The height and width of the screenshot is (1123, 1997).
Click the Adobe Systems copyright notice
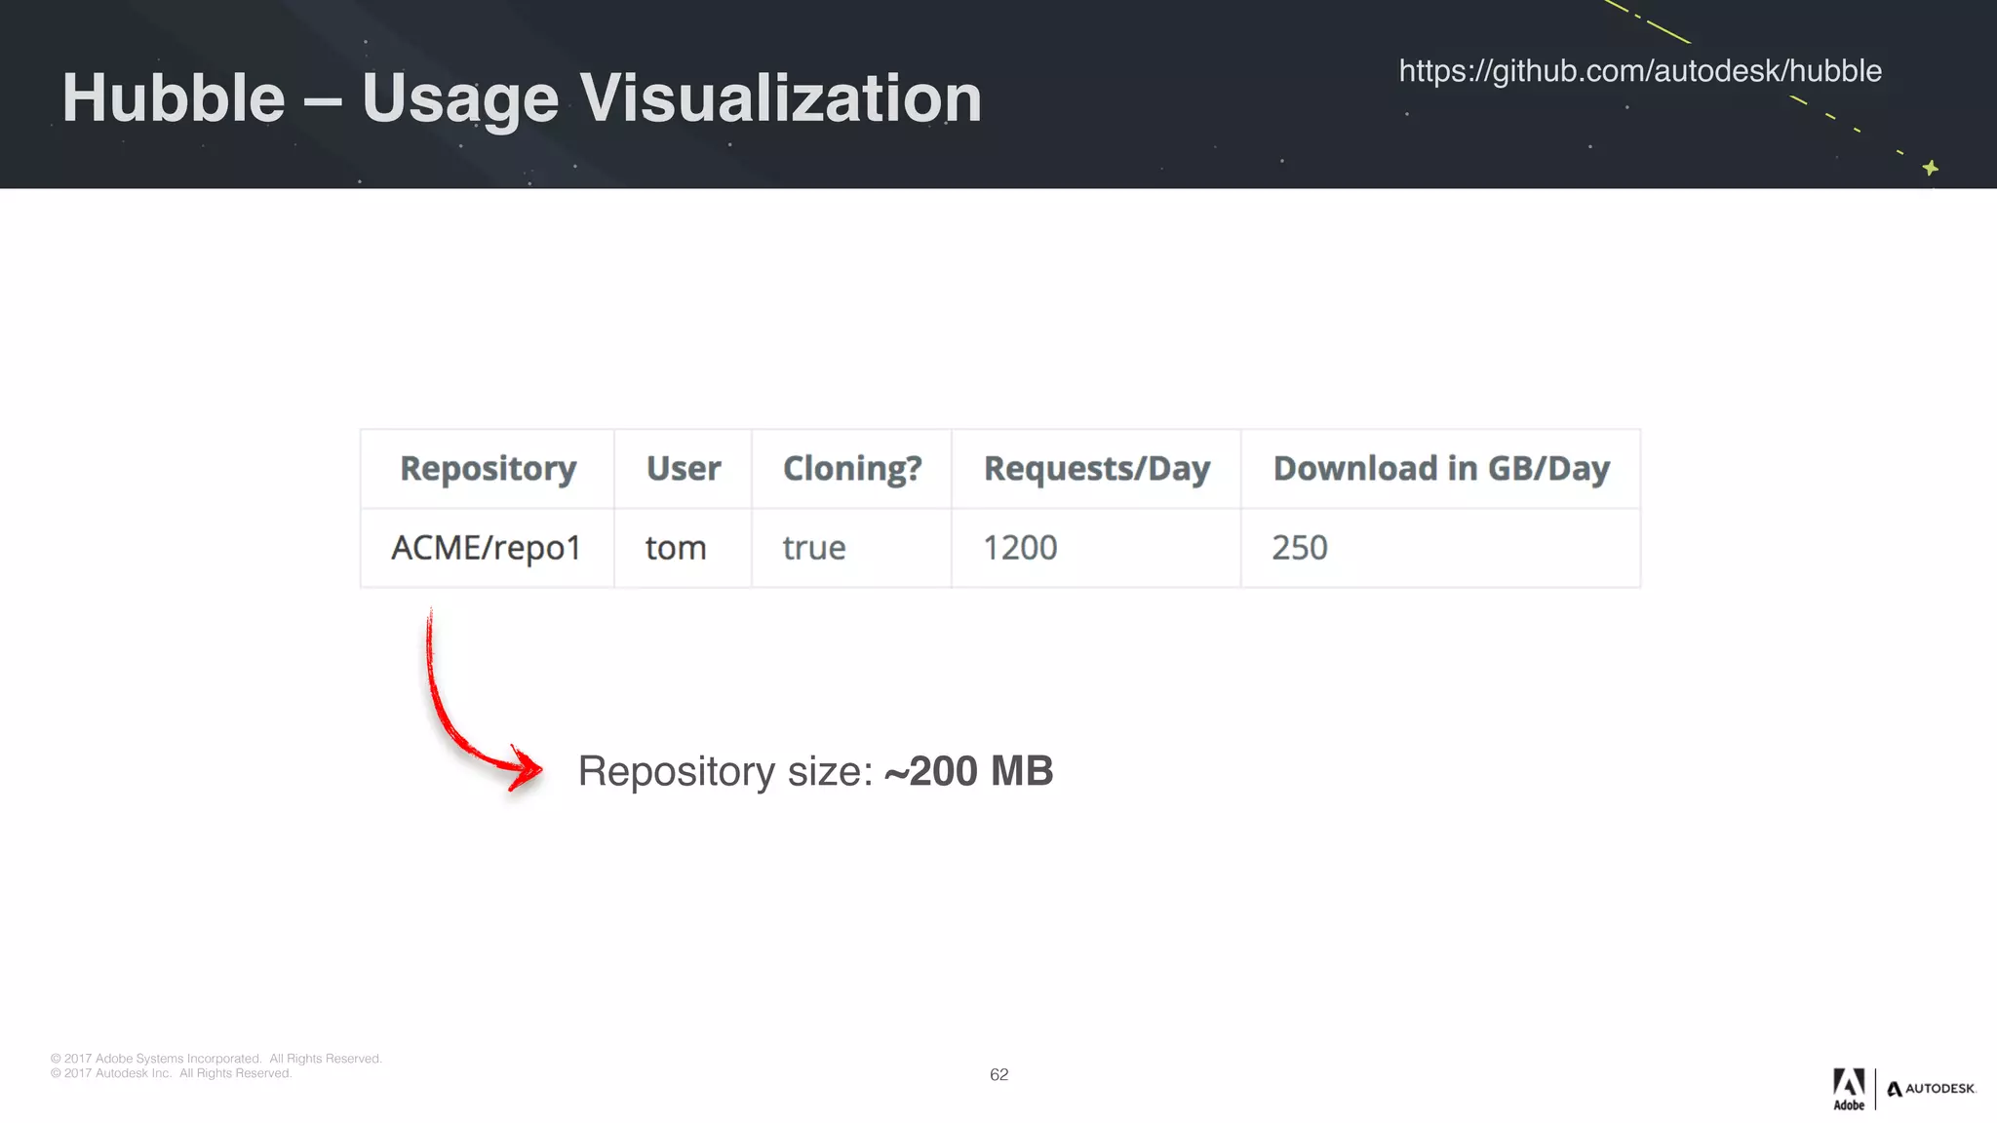(x=215, y=1059)
